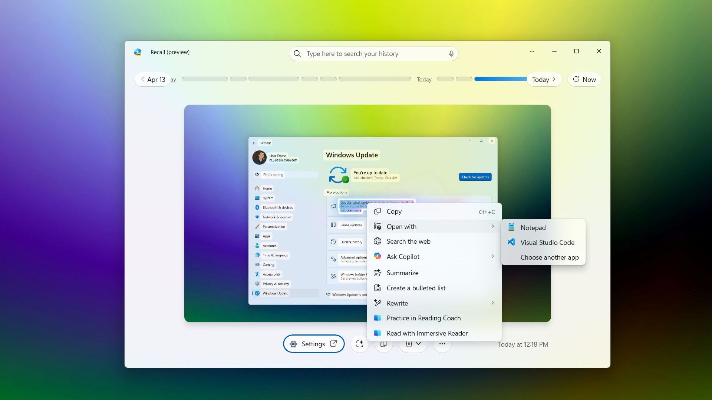The width and height of the screenshot is (712, 400).
Task: Open Visual Studio Code from submenu
Action: click(547, 243)
